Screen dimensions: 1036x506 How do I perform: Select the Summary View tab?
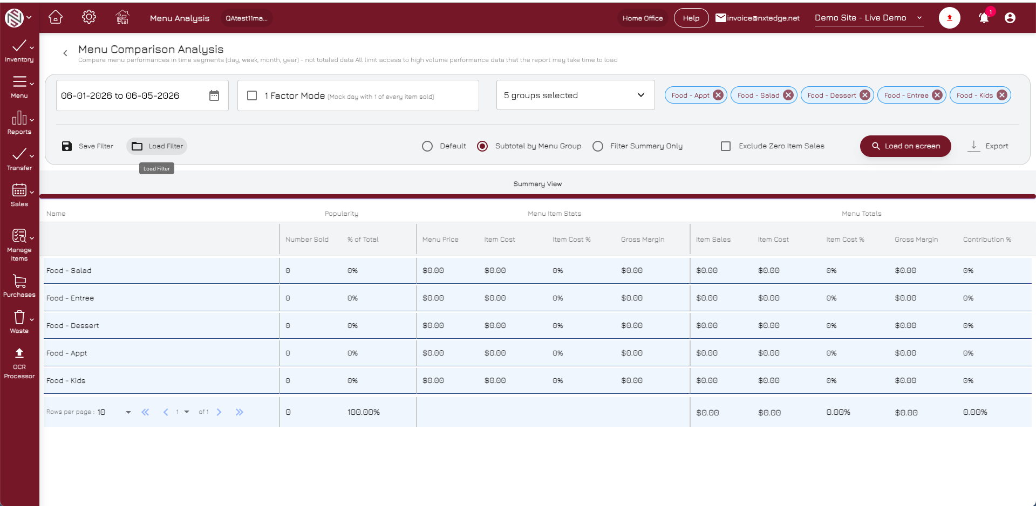click(537, 184)
